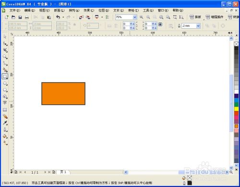This screenshot has width=240, height=187.
Task: Pick the orange swatch in the palette
Action: point(236,126)
